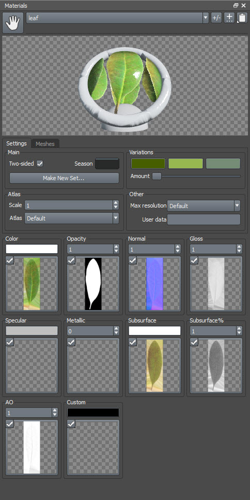Toggle the Subsurface map checkbox

point(132,342)
